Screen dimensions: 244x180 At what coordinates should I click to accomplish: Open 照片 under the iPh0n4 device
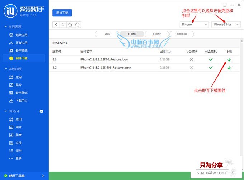(x=15, y=127)
